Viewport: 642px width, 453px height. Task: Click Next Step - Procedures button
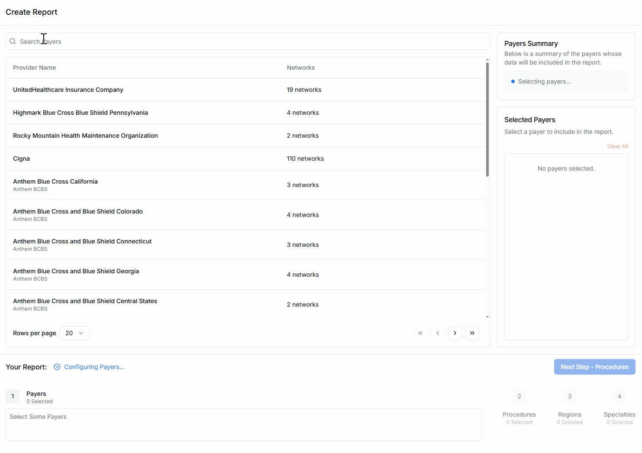click(x=595, y=367)
